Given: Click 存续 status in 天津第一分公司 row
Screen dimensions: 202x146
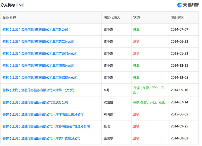Looking at the screenshot, I should (149, 90).
